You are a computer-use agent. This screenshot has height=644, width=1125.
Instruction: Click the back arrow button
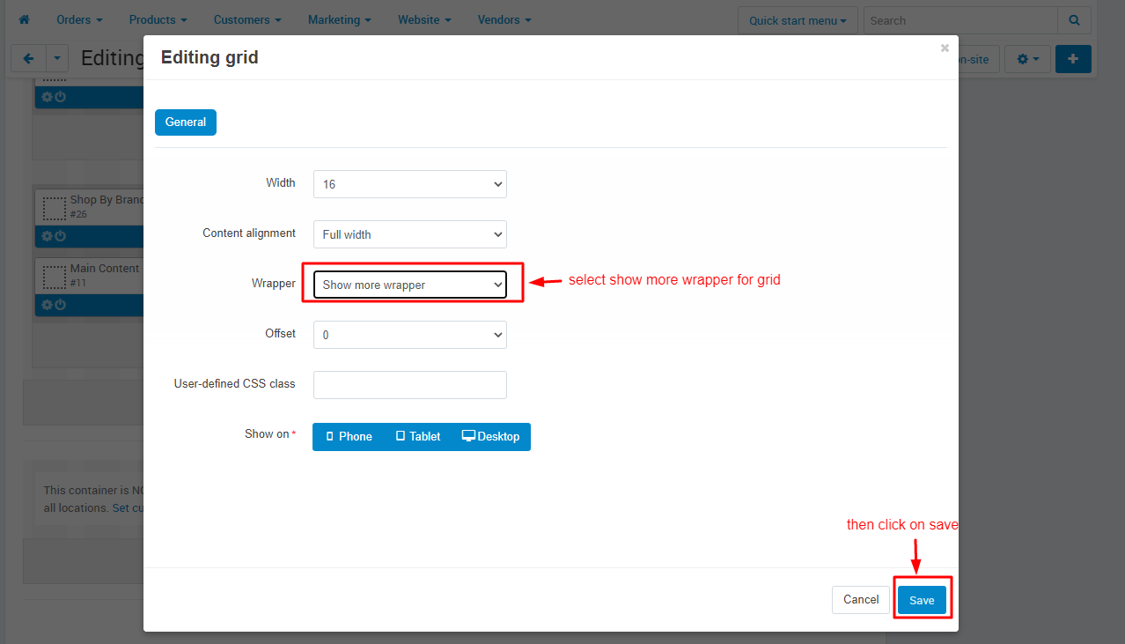point(28,59)
